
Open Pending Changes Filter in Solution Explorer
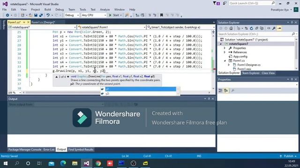[239, 28]
